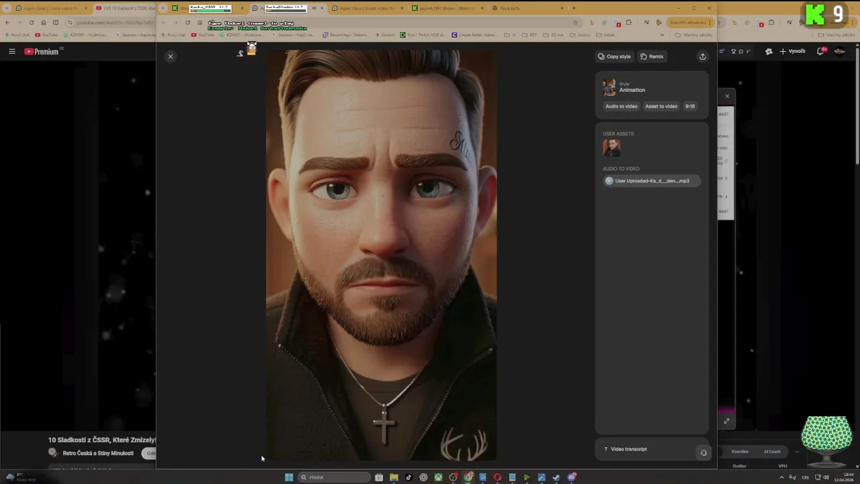860x484 pixels.
Task: Click the 10 Sladkostí z ČSSR video title
Action: (x=101, y=440)
